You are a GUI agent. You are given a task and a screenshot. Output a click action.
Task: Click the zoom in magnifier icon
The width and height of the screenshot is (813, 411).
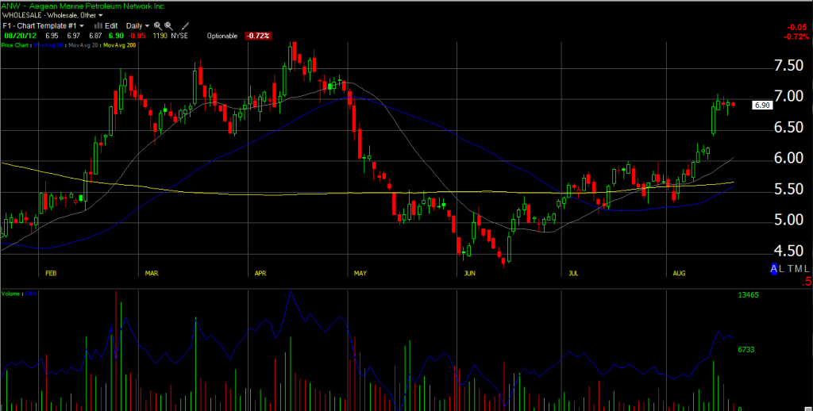(158, 25)
